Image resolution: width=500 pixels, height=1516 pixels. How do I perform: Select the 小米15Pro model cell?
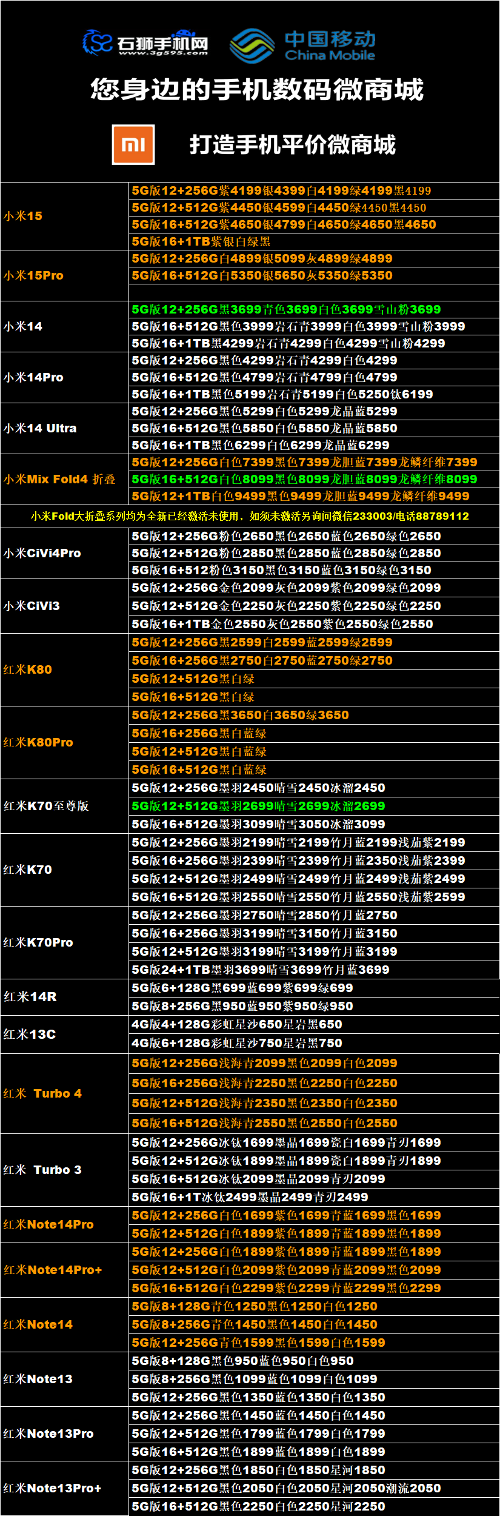pos(65,275)
